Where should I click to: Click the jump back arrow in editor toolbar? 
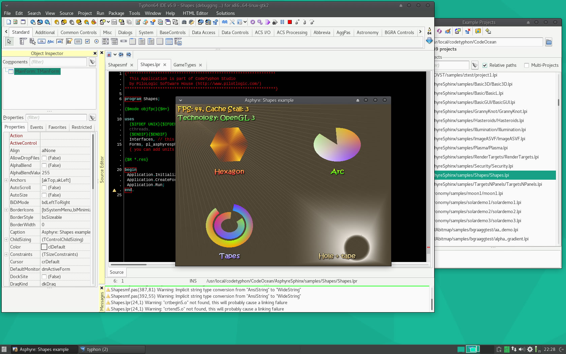121,55
